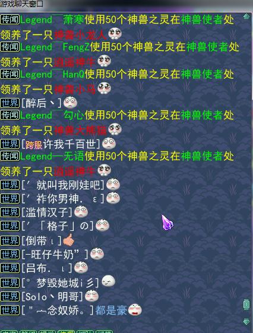Click the 世界 channel tag before 滥情汉子

tap(10, 212)
